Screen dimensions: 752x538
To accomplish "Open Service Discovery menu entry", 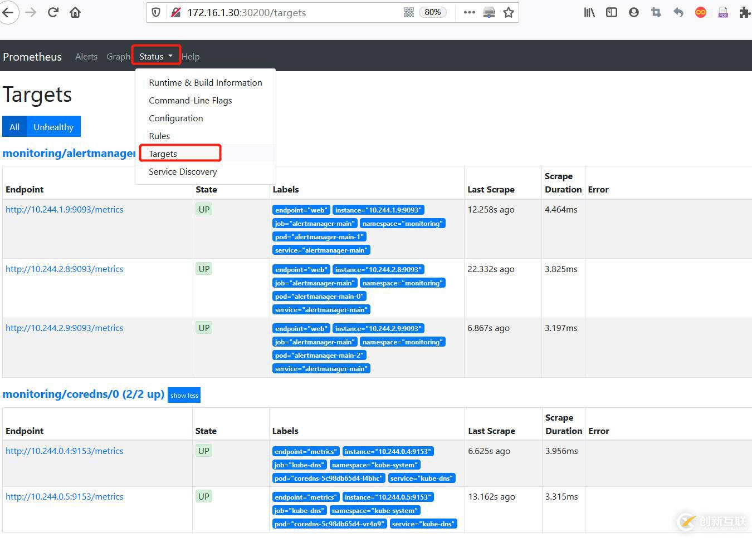I will [205, 171].
